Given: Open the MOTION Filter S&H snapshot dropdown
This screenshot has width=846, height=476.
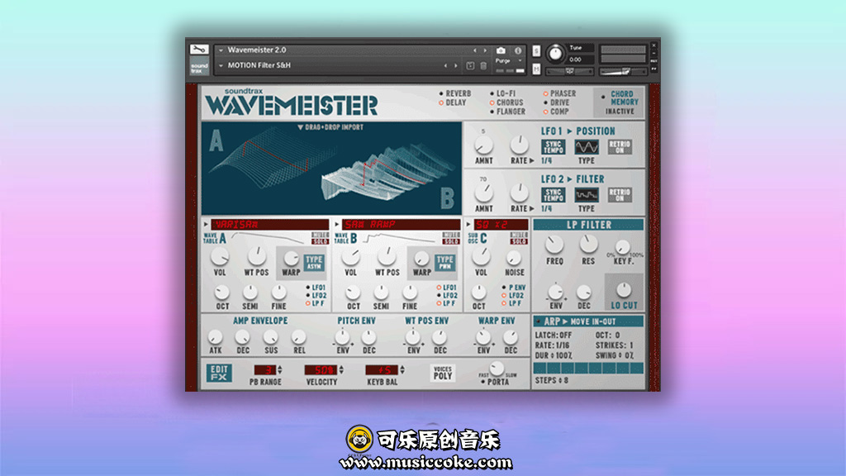Looking at the screenshot, I should point(221,65).
